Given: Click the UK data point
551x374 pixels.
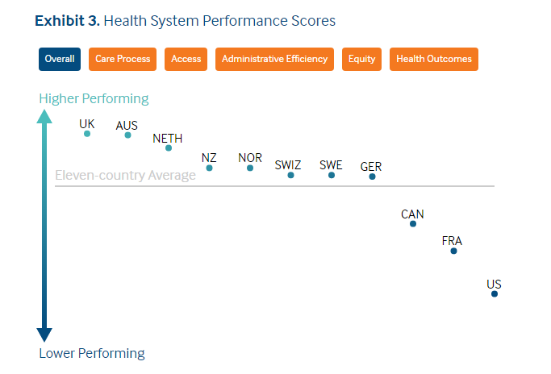Looking at the screenshot, I should tap(87, 134).
